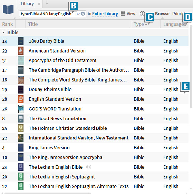
Task: Open King James Version title
Action: (x=49, y=148)
